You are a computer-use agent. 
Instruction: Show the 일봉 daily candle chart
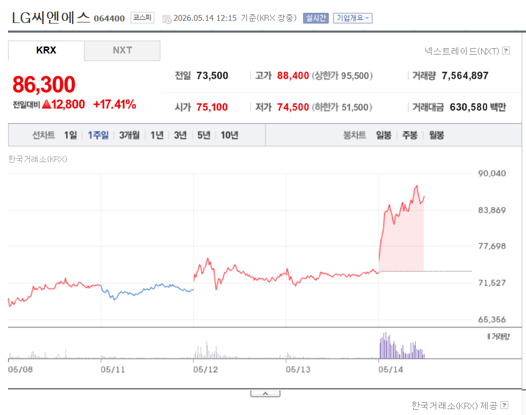pos(383,135)
